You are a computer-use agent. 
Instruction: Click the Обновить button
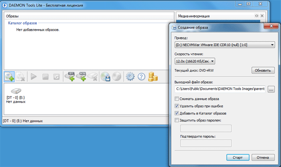pyautogui.click(x=263, y=71)
